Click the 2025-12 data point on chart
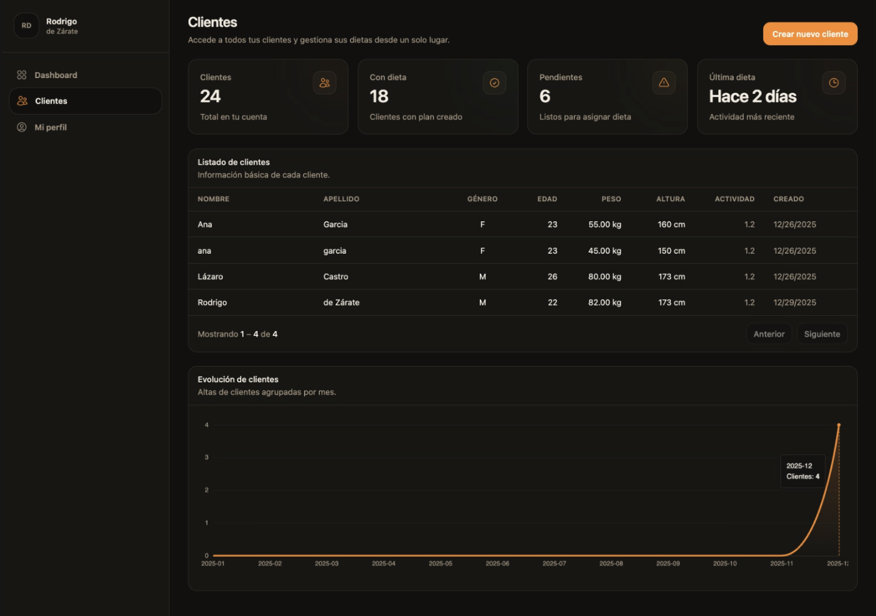The width and height of the screenshot is (876, 616). coord(839,424)
